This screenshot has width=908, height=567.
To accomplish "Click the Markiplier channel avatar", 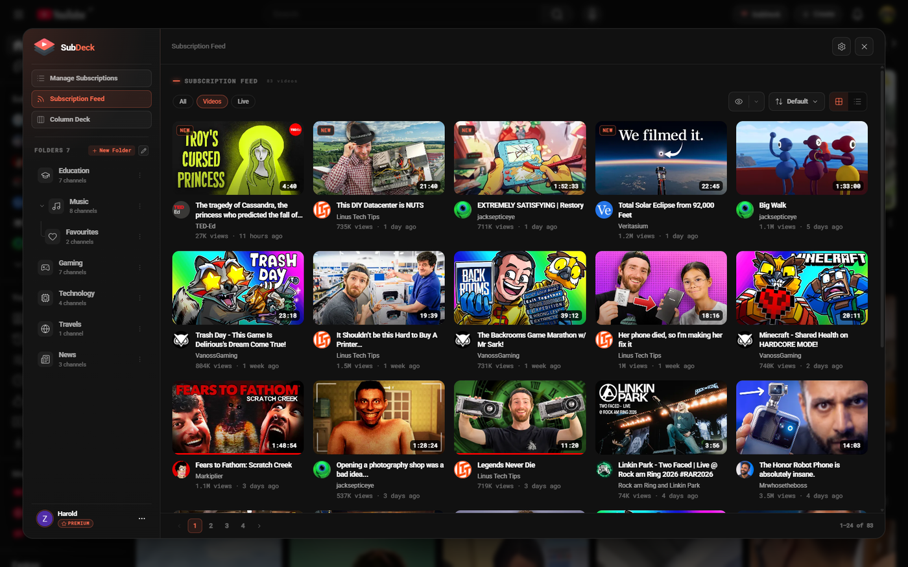I will coord(181,469).
